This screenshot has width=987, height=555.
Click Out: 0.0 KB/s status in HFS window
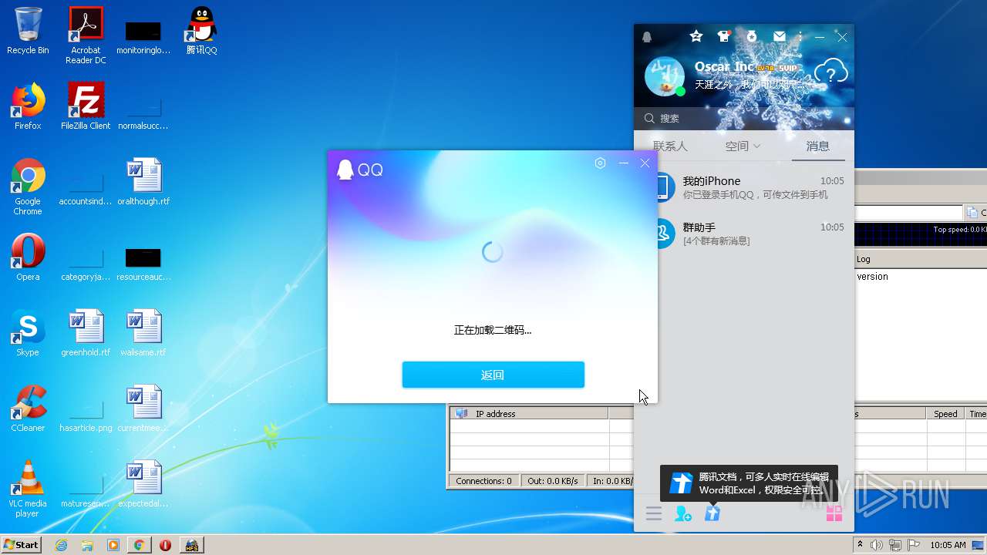pos(552,481)
